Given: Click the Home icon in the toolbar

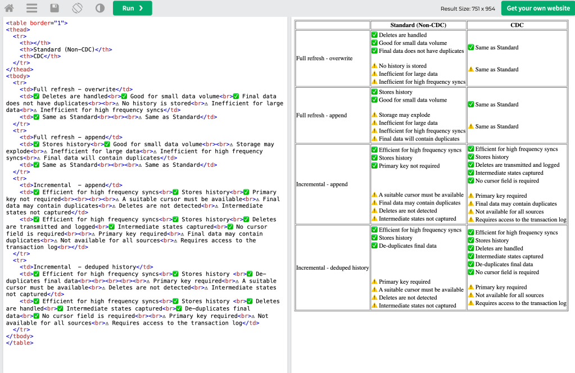Looking at the screenshot, I should (x=9, y=8).
